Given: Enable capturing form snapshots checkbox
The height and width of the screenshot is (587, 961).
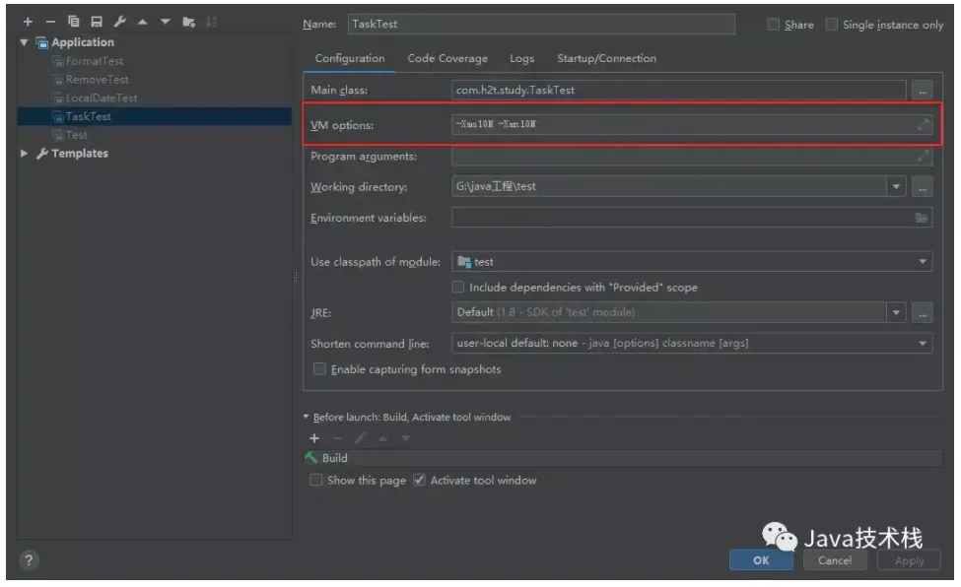Looking at the screenshot, I should (319, 369).
